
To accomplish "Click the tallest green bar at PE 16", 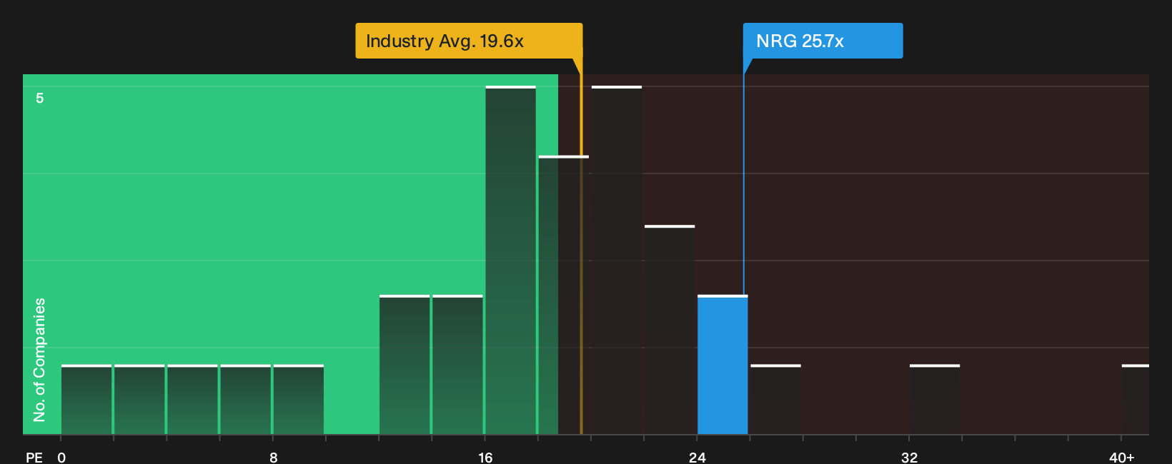I will pyautogui.click(x=510, y=261).
